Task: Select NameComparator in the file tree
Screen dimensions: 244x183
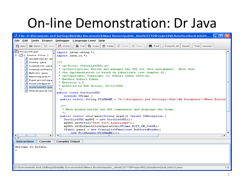Action: (x=38, y=77)
